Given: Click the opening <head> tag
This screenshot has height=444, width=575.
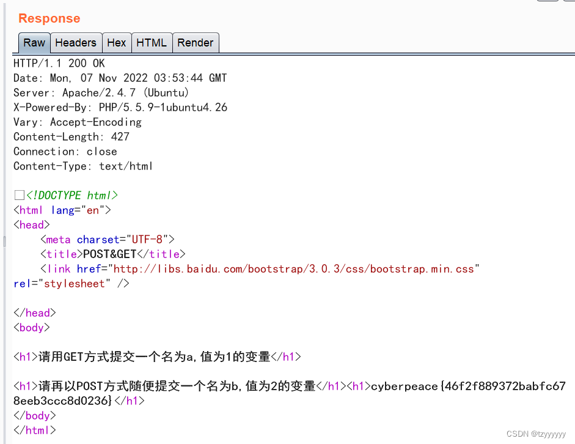Looking at the screenshot, I should [x=32, y=225].
